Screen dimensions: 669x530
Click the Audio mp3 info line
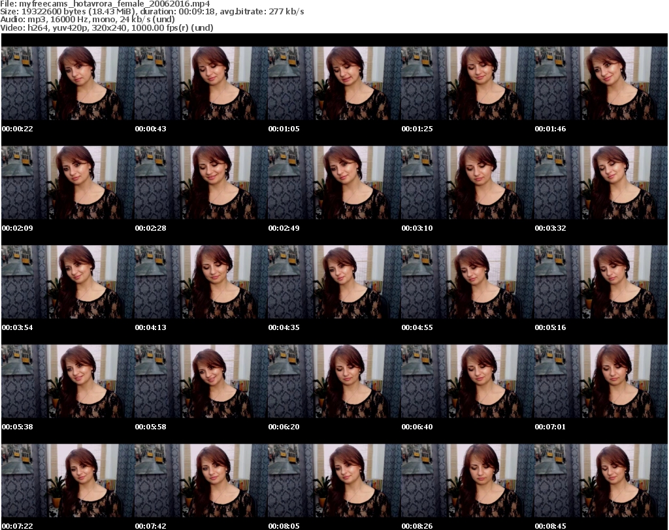(x=88, y=20)
